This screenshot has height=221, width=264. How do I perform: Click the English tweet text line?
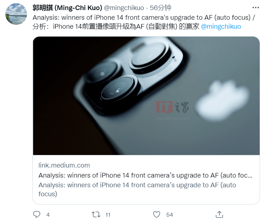click(144, 18)
